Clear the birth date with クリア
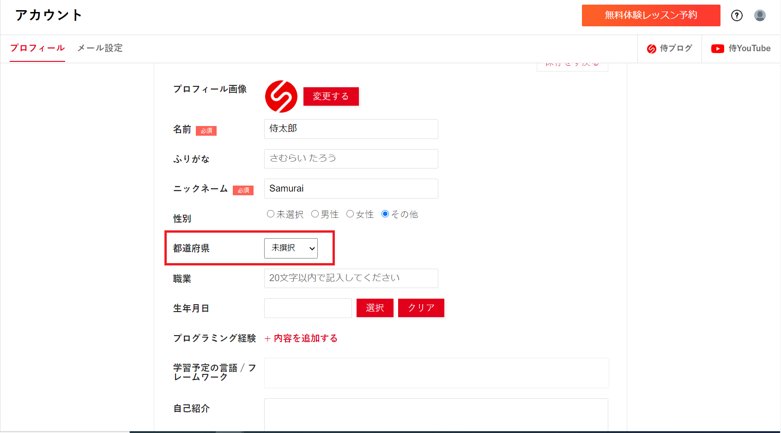Viewport: 781px width, 433px height. click(x=421, y=308)
